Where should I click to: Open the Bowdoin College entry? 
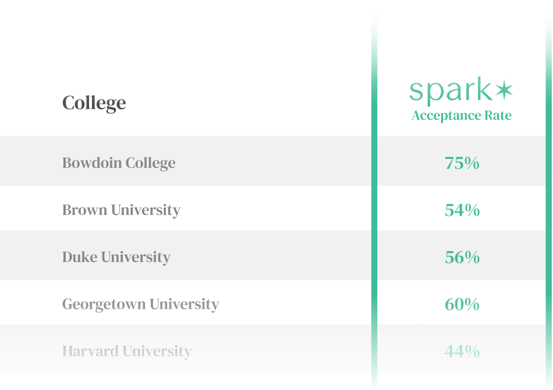coord(119,163)
